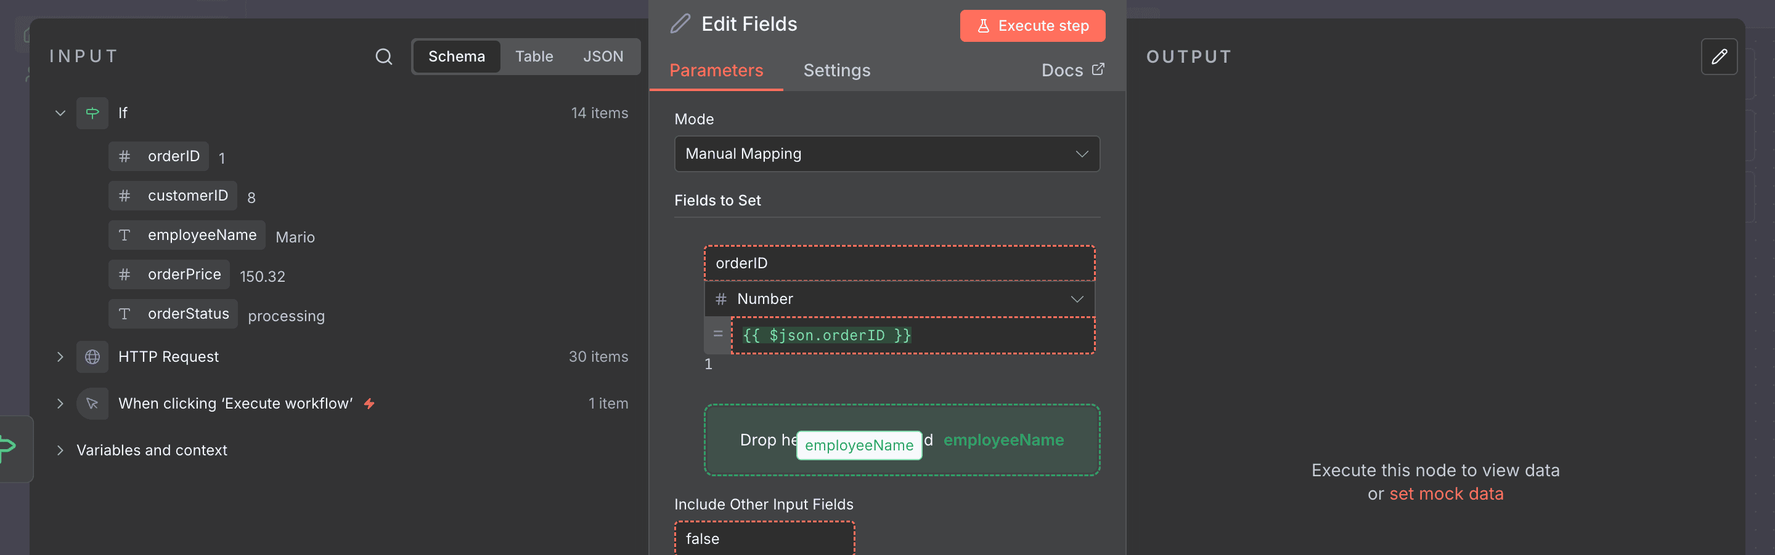1775x555 pixels.
Task: Expand Variables and context section
Action: tap(60, 450)
